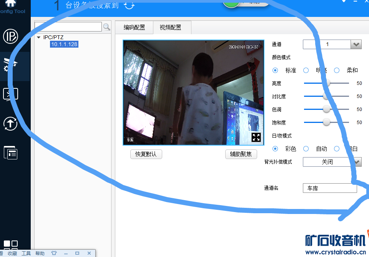Image resolution: width=369 pixels, height=257 pixels.
Task: Open the system settings monitor sidebar icon
Action: coord(11,94)
